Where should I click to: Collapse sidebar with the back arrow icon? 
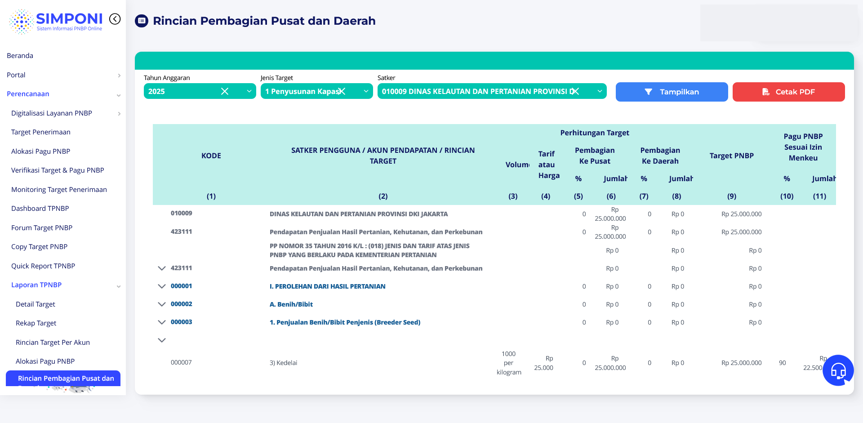pos(115,19)
